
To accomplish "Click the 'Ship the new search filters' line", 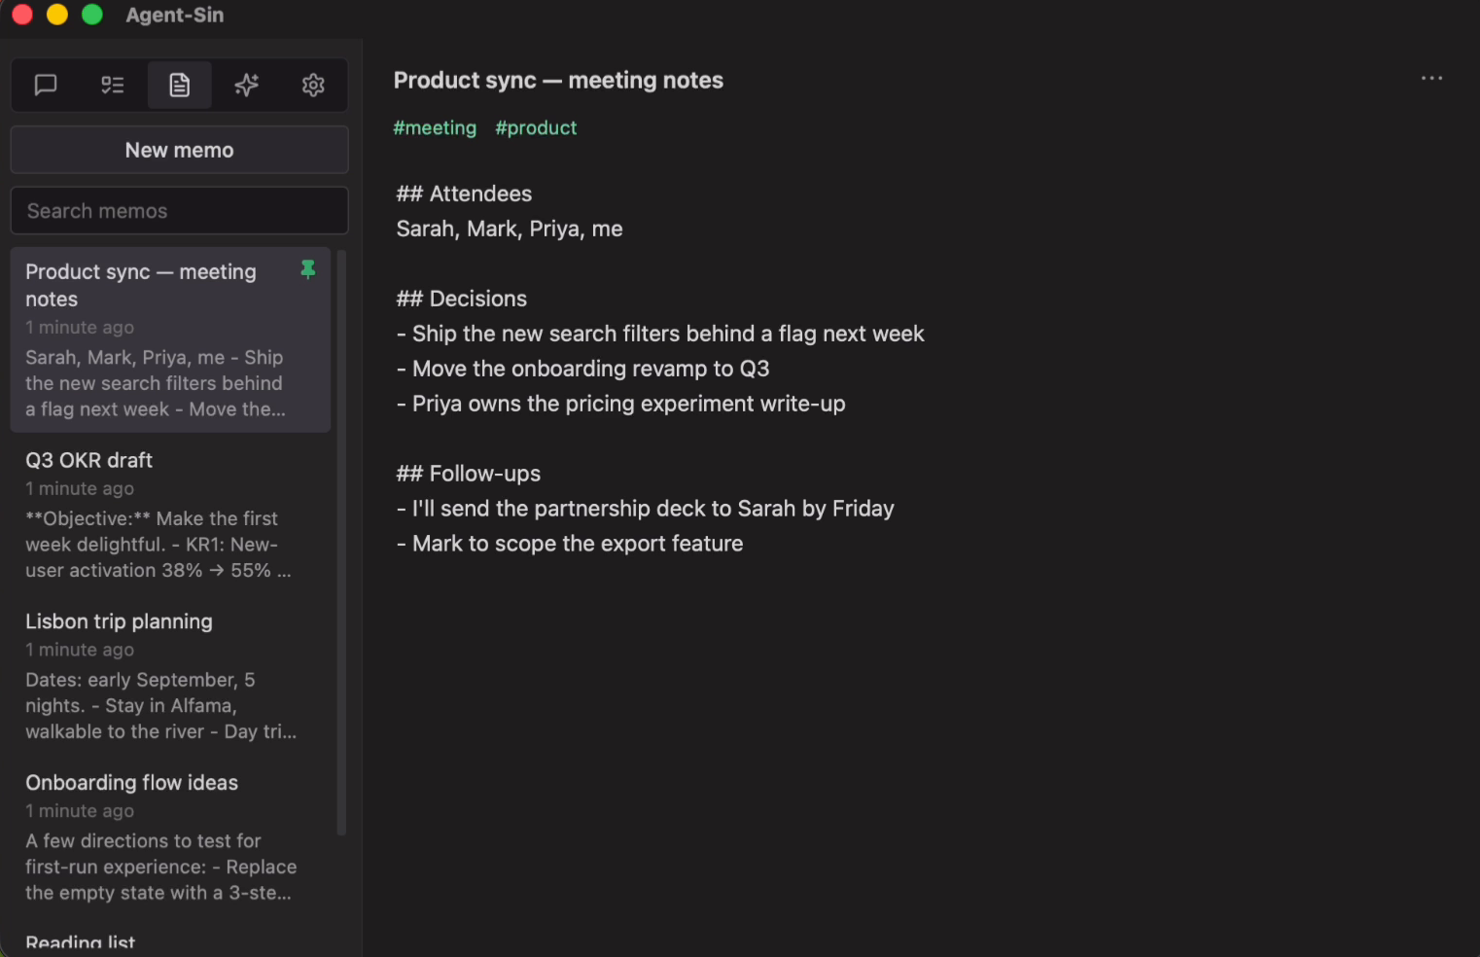I will (x=660, y=334).
